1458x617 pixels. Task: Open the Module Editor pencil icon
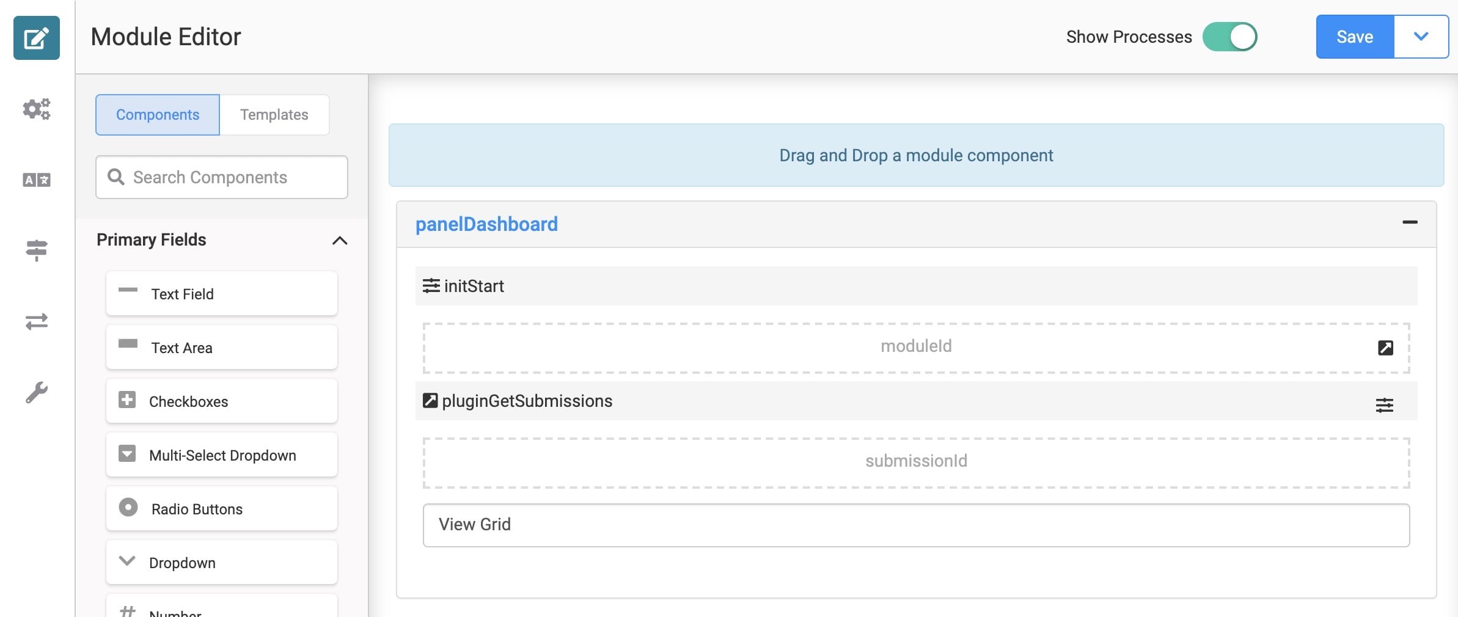click(37, 38)
